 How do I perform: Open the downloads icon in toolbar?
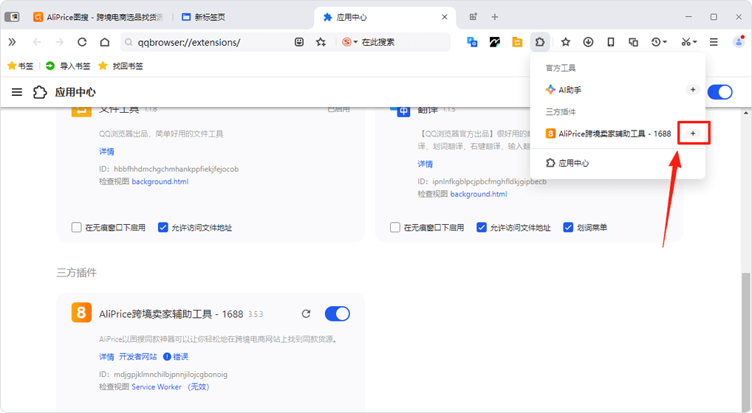click(588, 42)
